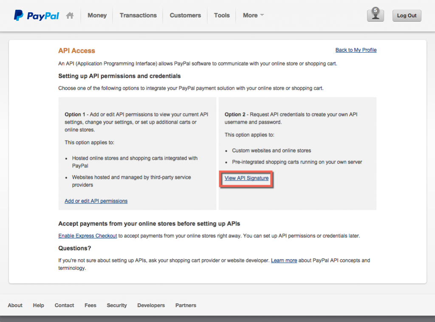Screen dimensions: 435x322
Task: Select the home icon in the navbar
Action: (70, 15)
